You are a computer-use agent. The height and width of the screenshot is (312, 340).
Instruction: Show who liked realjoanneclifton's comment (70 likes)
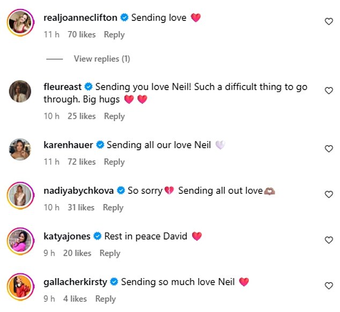[x=82, y=34]
